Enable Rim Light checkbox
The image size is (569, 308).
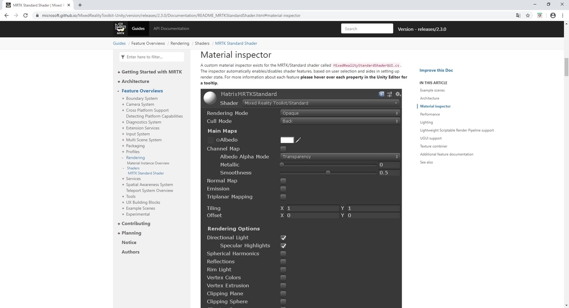(x=283, y=270)
